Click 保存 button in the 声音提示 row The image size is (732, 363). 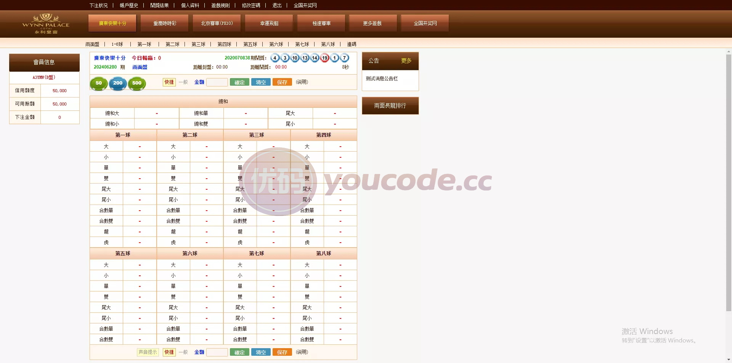pos(282,352)
